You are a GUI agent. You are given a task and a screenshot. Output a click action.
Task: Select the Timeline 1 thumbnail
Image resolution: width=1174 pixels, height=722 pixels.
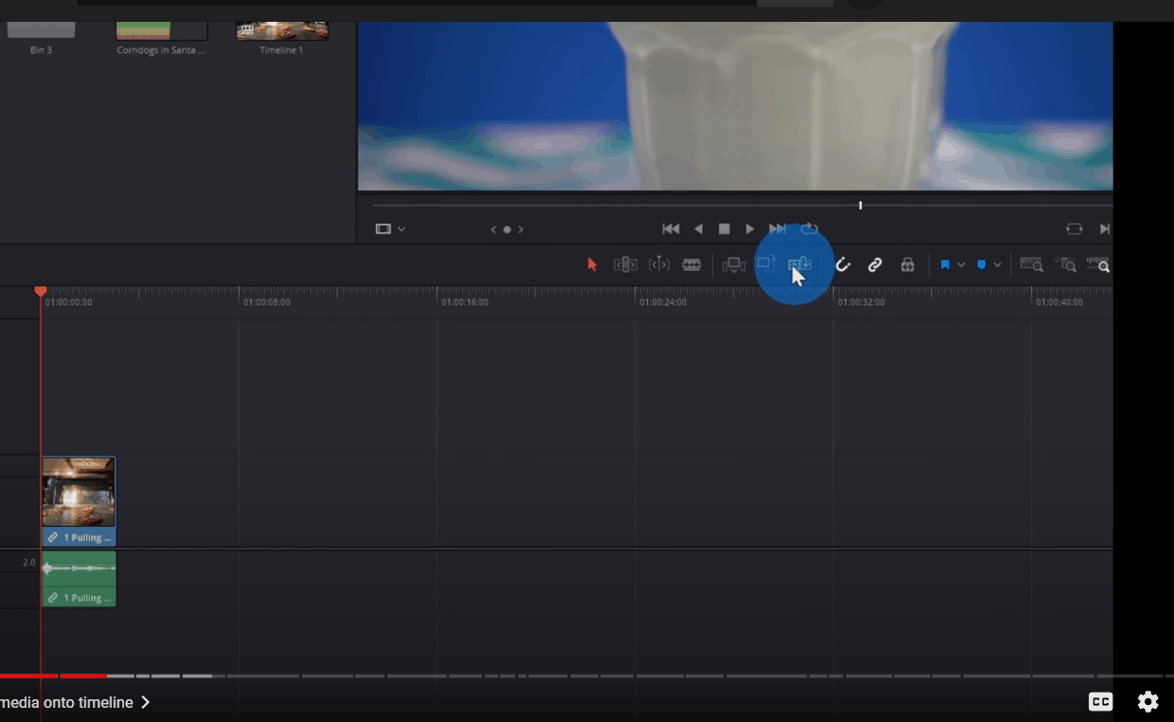pos(281,30)
